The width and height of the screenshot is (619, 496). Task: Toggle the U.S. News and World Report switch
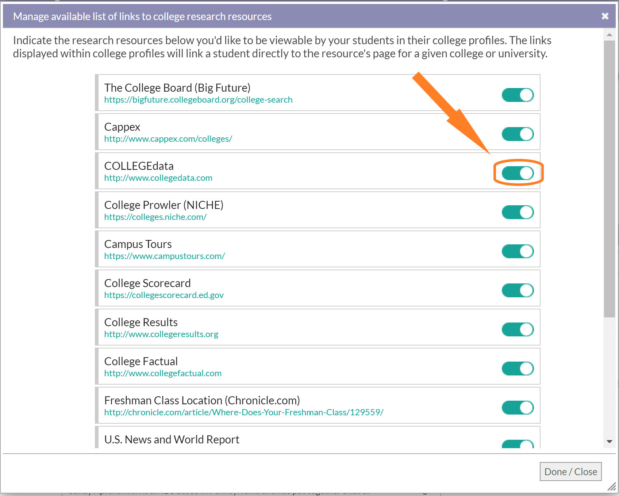tap(518, 444)
